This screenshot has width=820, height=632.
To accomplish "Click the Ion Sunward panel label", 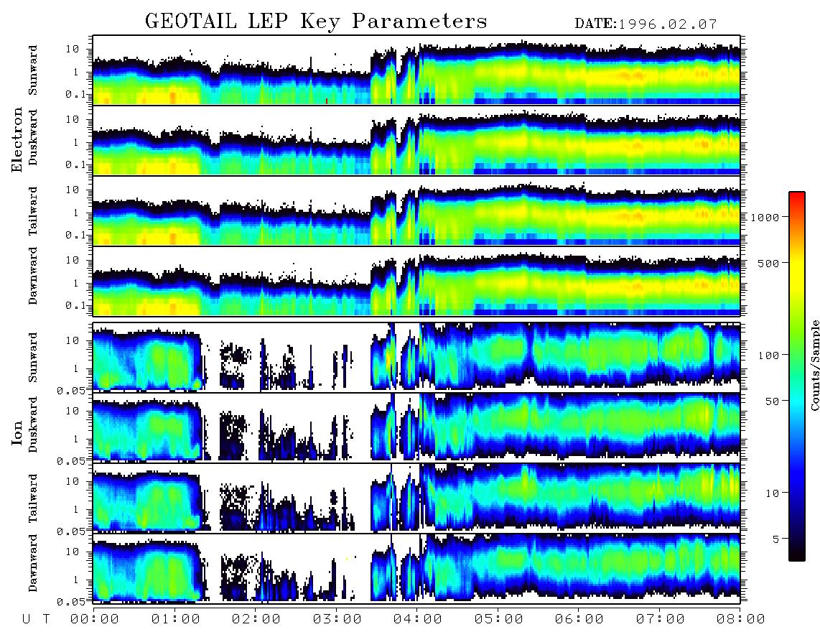I will (x=33, y=358).
